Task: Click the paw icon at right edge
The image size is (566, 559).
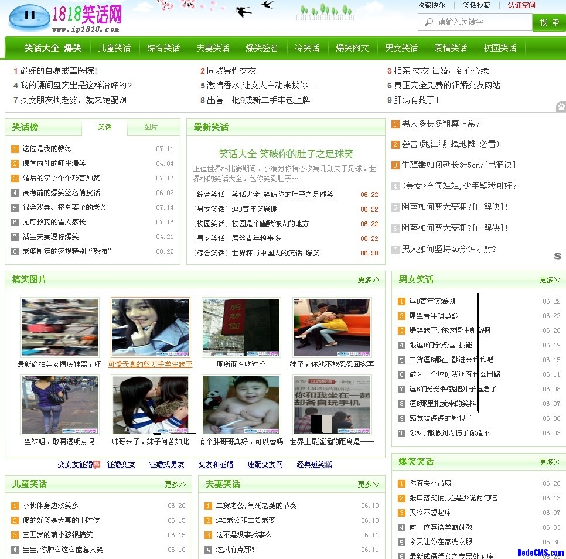Action: (561, 107)
